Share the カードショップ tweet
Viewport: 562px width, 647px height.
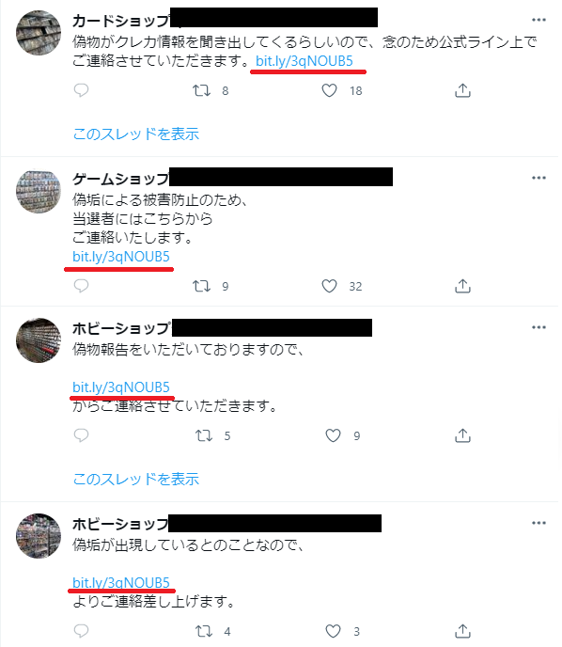tap(462, 90)
